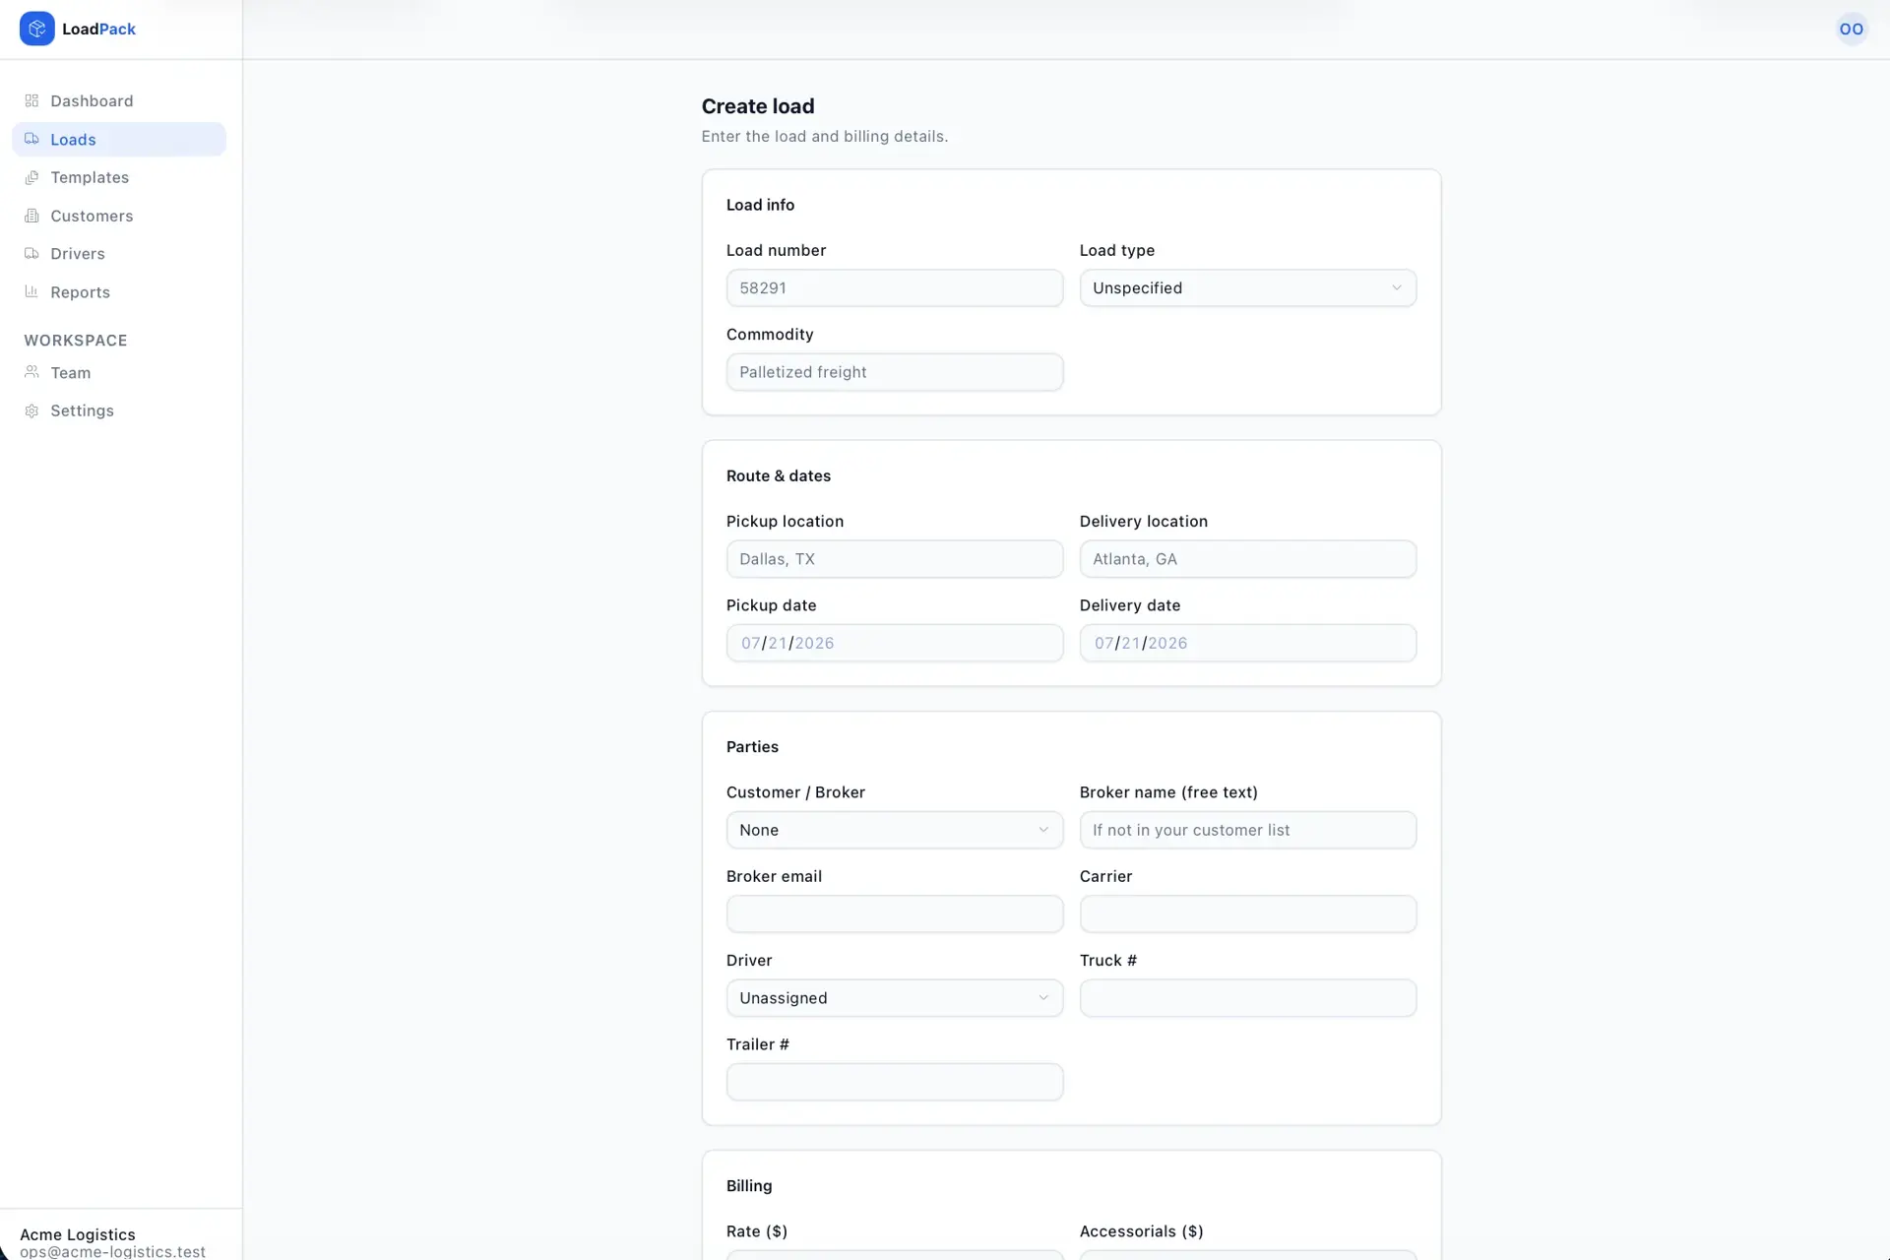Click the Broker name free text field
The image size is (1890, 1260).
[1247, 830]
